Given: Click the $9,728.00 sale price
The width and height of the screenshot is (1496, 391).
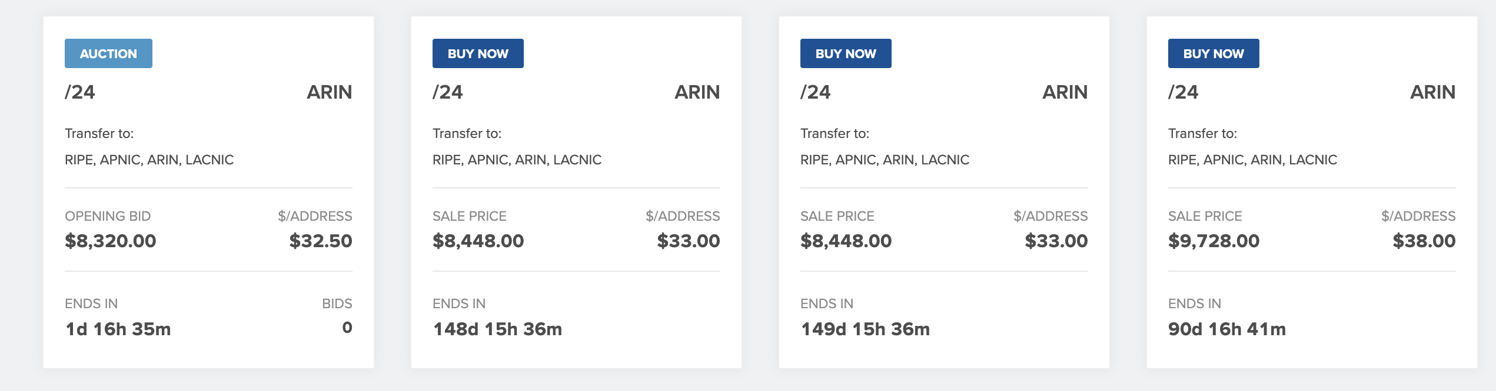Looking at the screenshot, I should (1214, 241).
